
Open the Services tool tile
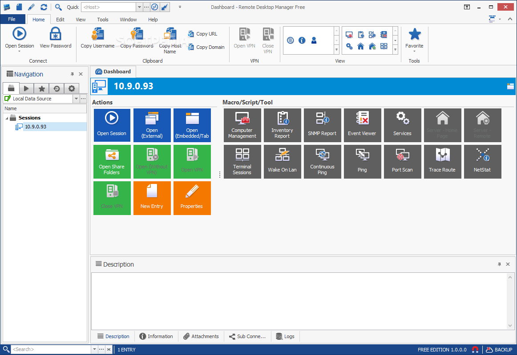(x=403, y=125)
